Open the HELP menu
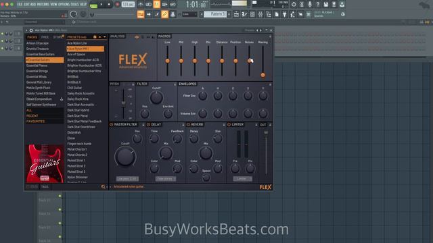 (x=83, y=5)
